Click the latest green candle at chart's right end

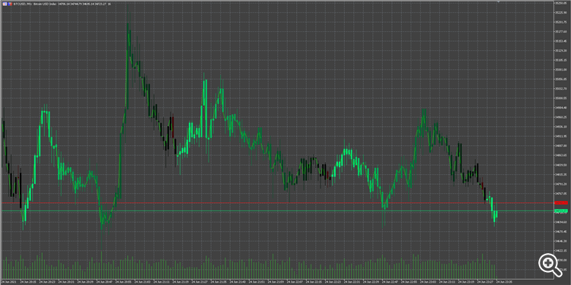pos(496,214)
